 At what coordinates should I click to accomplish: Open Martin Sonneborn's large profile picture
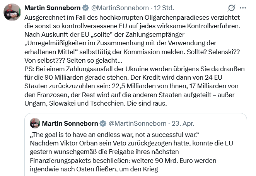click(x=12, y=12)
